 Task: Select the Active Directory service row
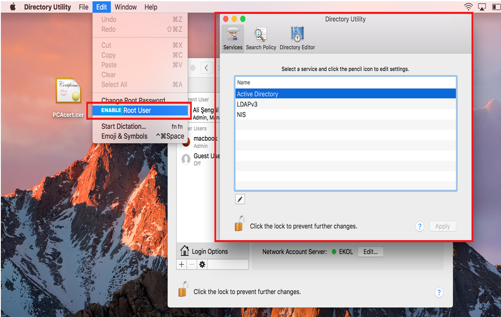point(346,94)
